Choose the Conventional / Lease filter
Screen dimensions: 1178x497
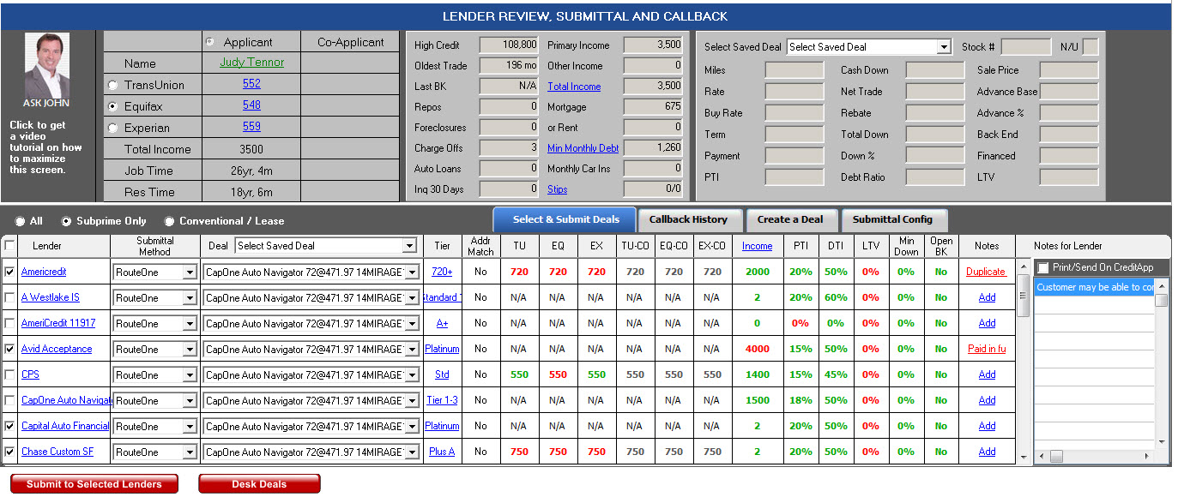[x=169, y=221]
